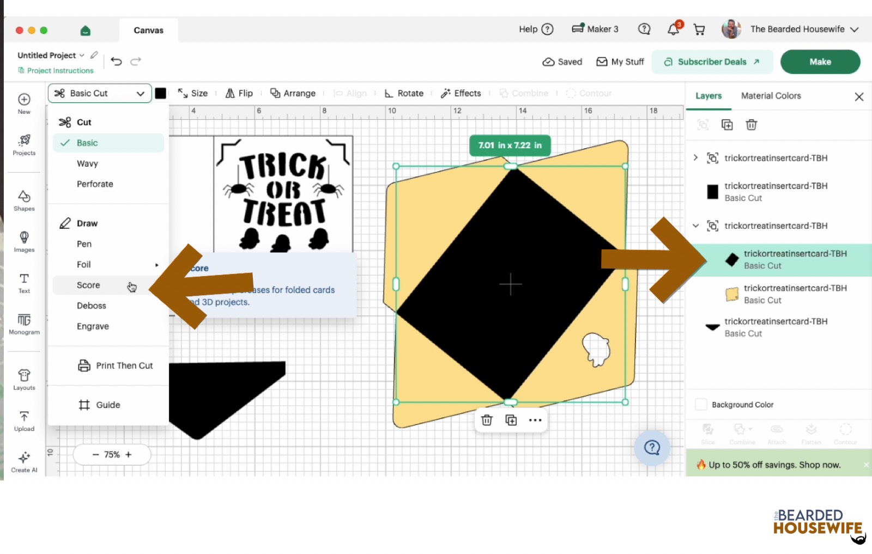This screenshot has height=554, width=872.
Task: Open the Flip toolbar option
Action: [239, 93]
